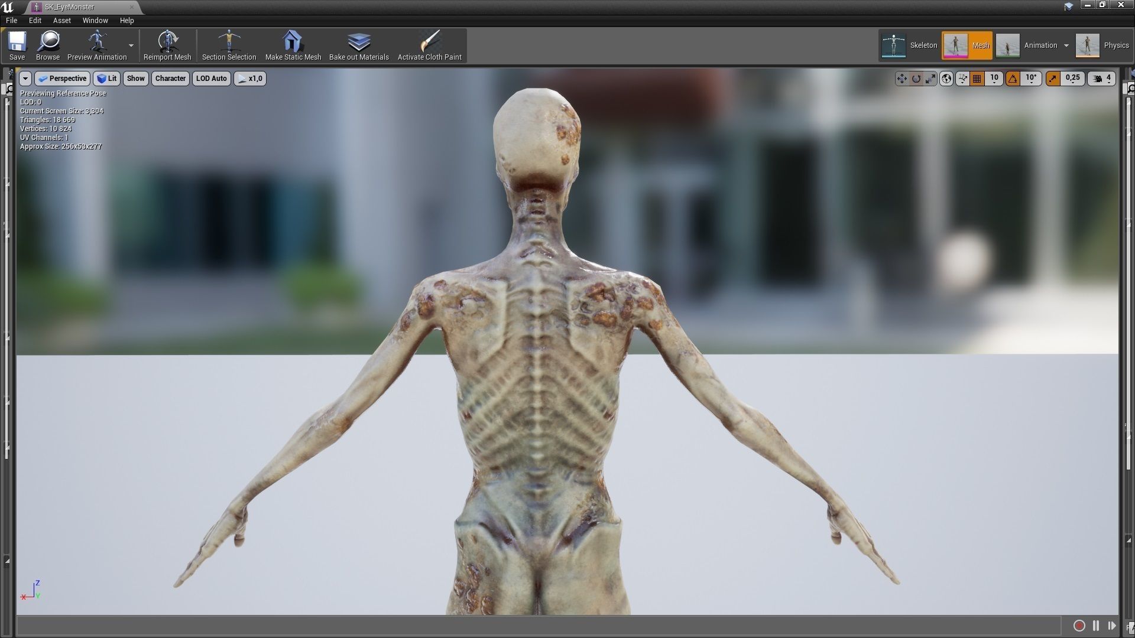
Task: Toggle the world/local coordinate globe icon
Action: (x=946, y=79)
